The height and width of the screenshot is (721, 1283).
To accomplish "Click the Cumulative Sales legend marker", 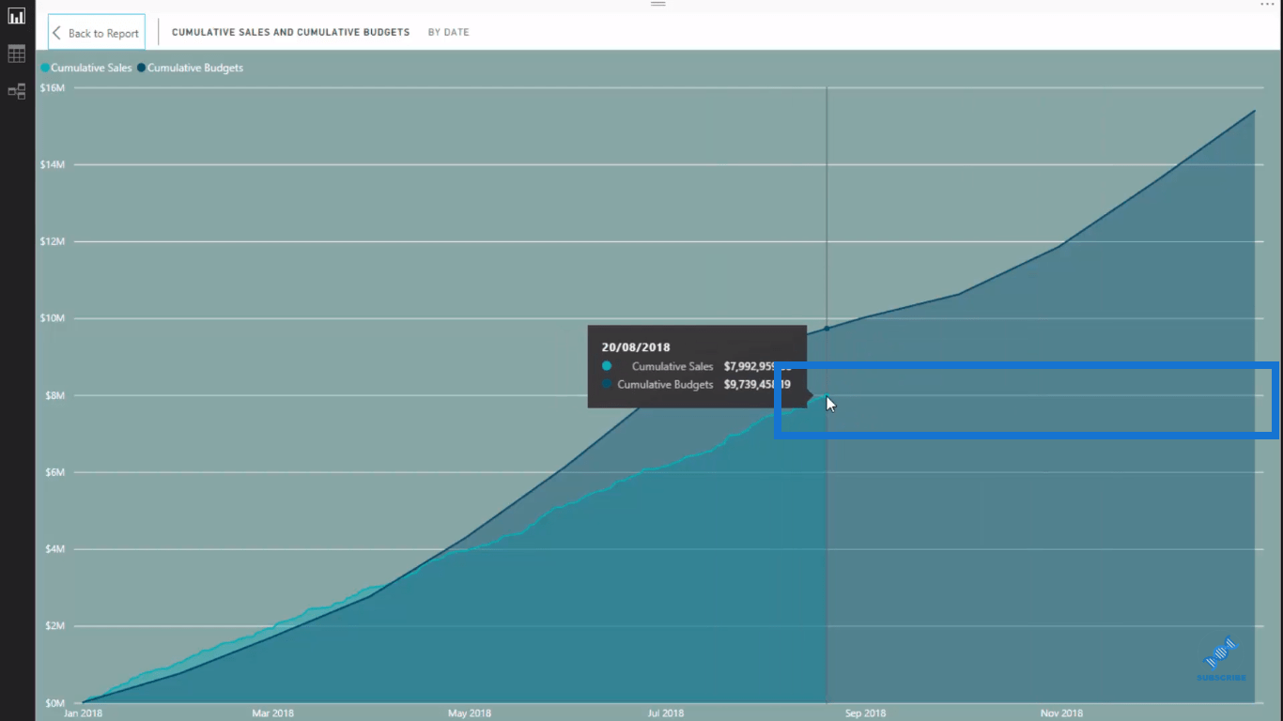I will tap(45, 68).
